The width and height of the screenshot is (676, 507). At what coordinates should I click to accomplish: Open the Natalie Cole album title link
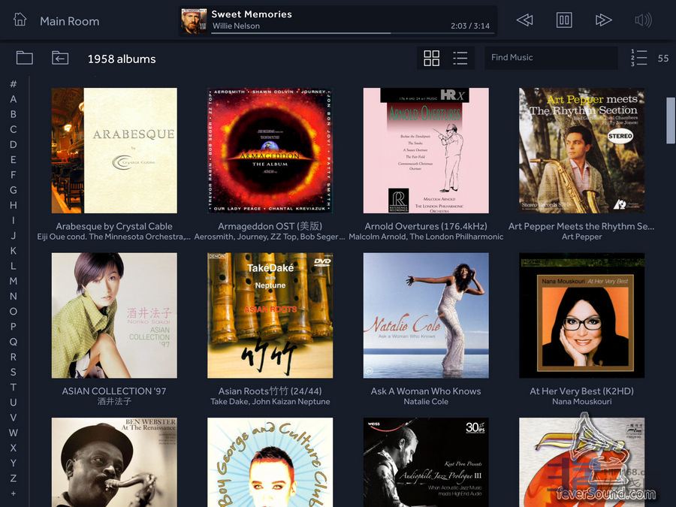point(425,391)
